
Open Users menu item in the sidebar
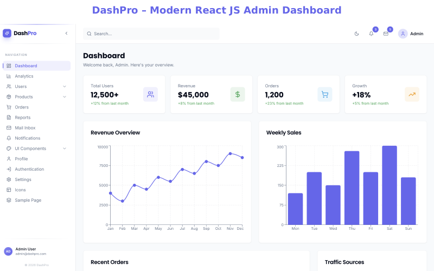(x=36, y=87)
